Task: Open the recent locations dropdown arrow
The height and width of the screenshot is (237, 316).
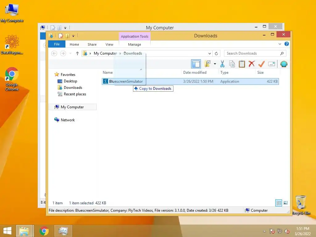Action: click(x=70, y=53)
